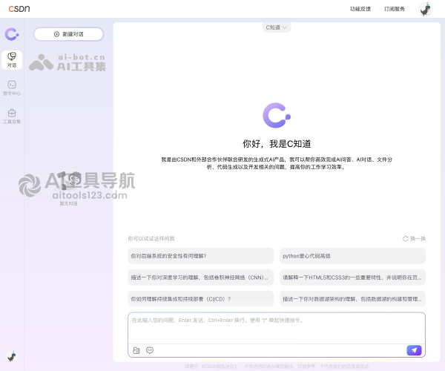Open 指令中心 in the sidebar
The image size is (445, 371).
coord(12,88)
